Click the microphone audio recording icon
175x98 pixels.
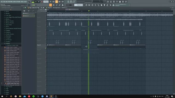click(114, 2)
